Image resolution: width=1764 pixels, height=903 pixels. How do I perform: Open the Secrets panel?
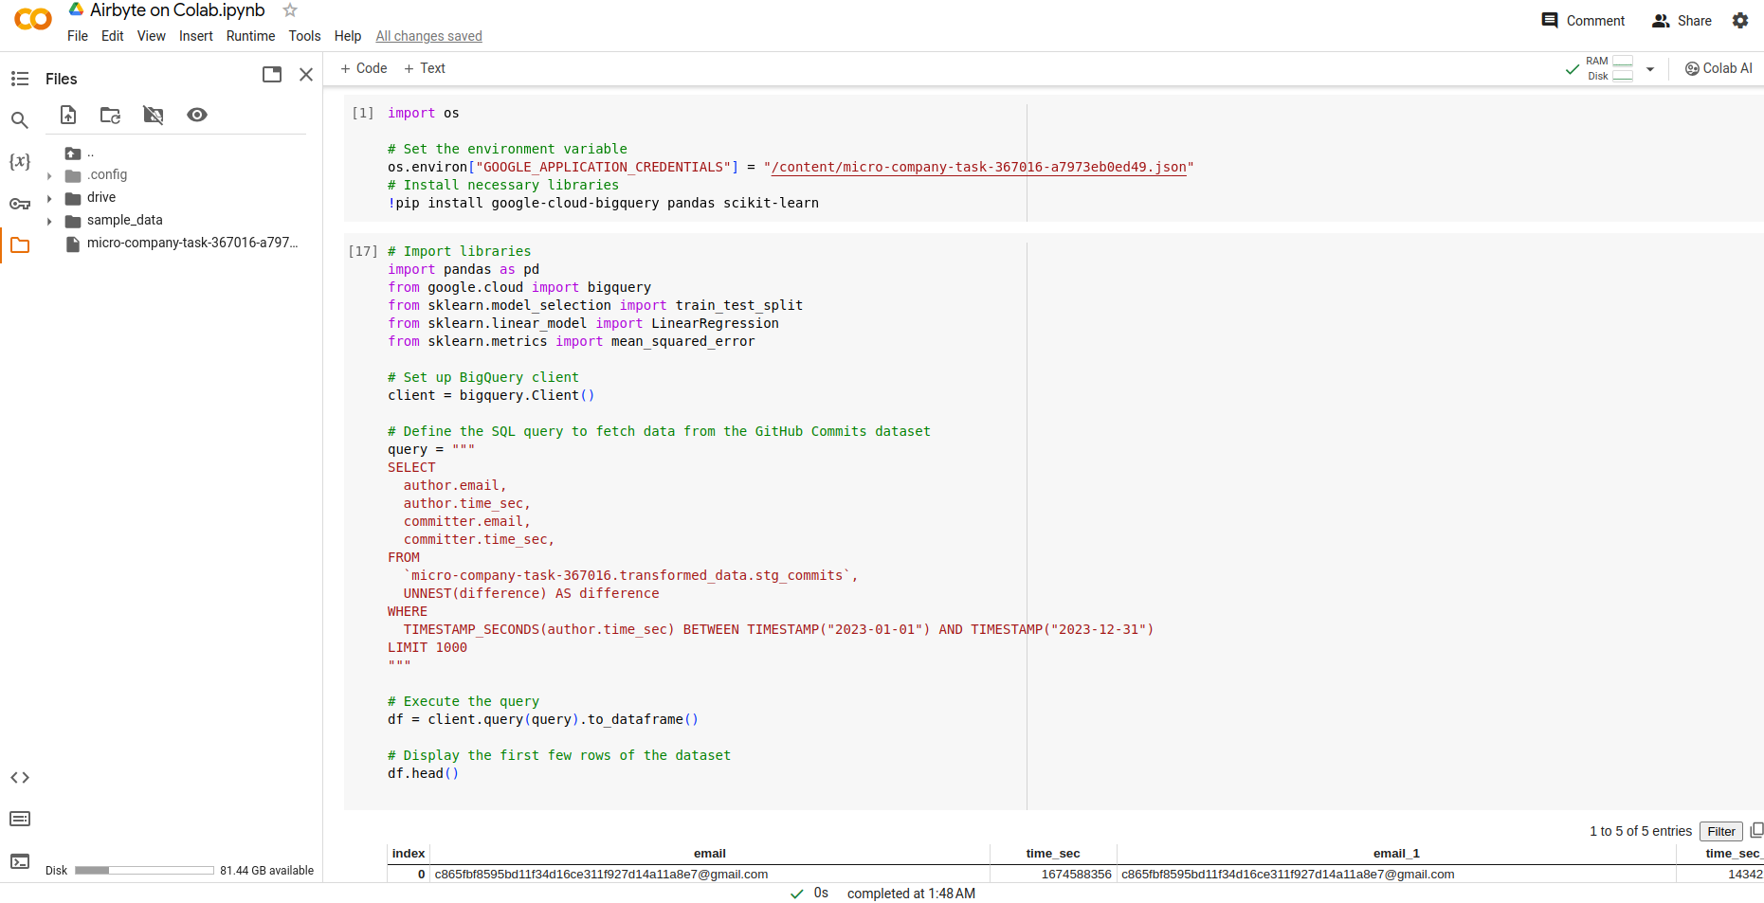point(20,204)
